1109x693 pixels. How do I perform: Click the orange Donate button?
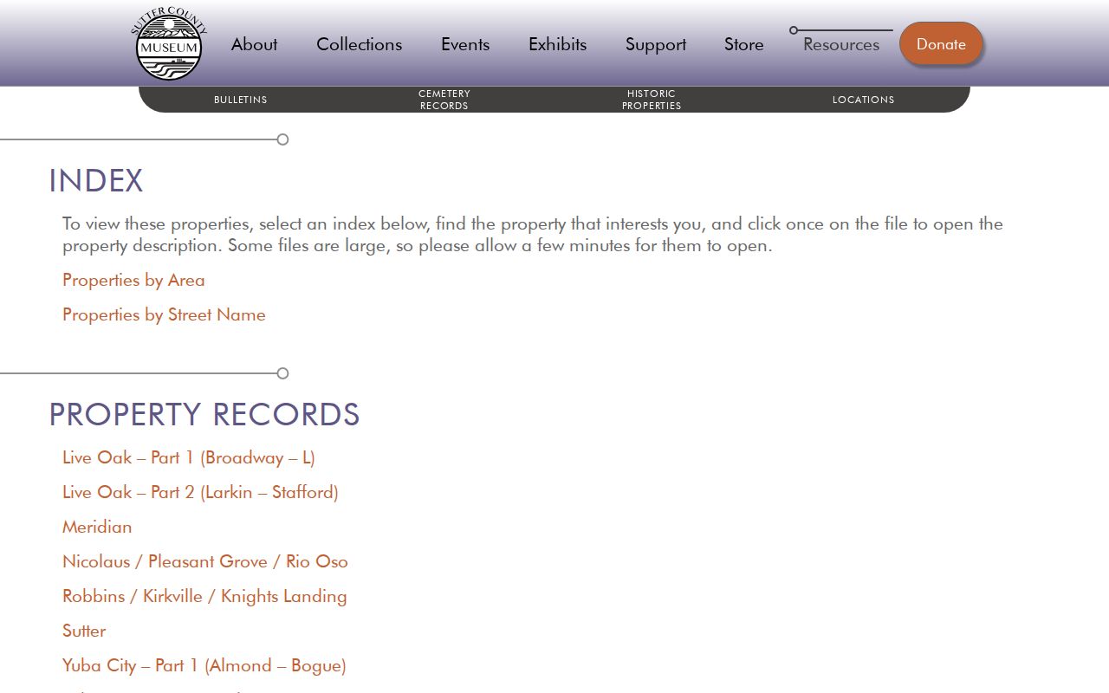tap(941, 43)
